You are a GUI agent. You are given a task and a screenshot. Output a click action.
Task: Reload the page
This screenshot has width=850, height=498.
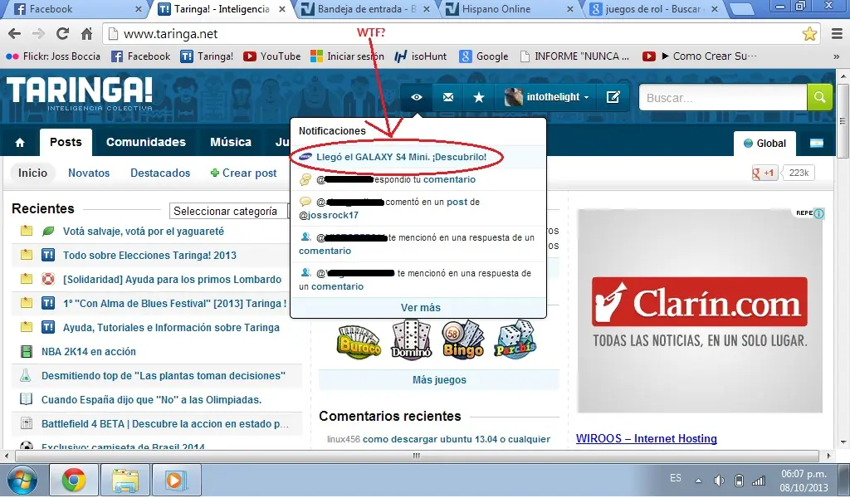tap(62, 34)
